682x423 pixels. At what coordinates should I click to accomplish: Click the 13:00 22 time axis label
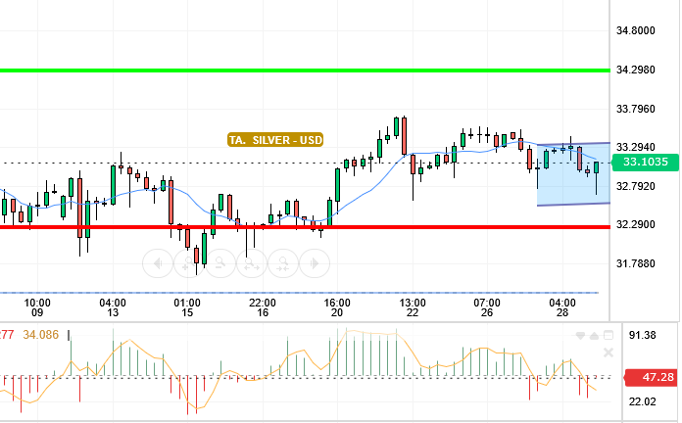(413, 307)
